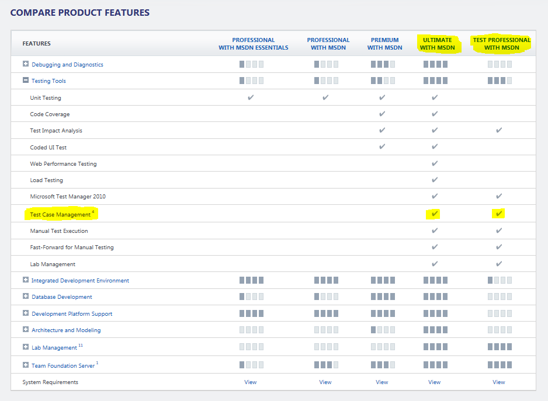Image resolution: width=548 pixels, height=401 pixels.
Task: Select Test Professional with MSDN header
Action: point(501,44)
